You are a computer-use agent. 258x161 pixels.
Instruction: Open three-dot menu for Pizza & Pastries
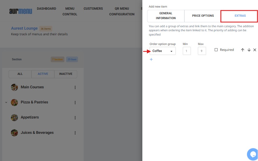(x=75, y=102)
